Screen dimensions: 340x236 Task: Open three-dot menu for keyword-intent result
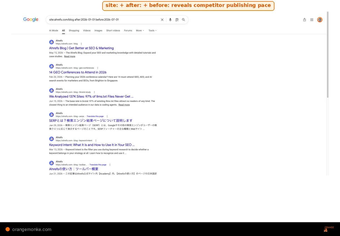(96, 140)
